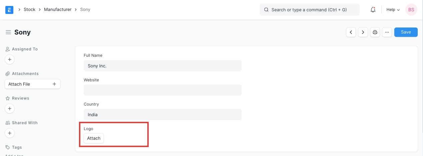Go to previous record arrow
This screenshot has height=156, width=423.
tap(351, 32)
